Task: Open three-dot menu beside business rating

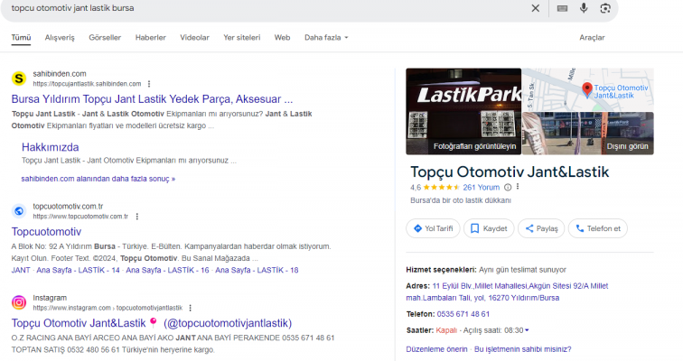Action: pos(518,187)
